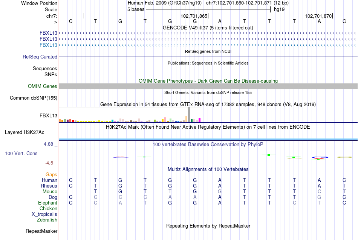Click Gene Expression in 54 tissues title
The image size is (358, 240).
pos(208,105)
